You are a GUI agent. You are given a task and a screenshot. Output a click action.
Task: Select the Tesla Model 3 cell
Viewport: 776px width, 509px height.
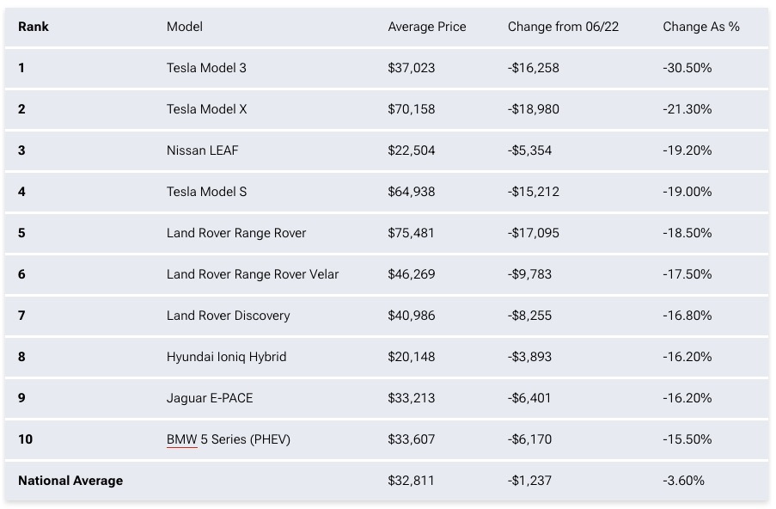tap(206, 68)
